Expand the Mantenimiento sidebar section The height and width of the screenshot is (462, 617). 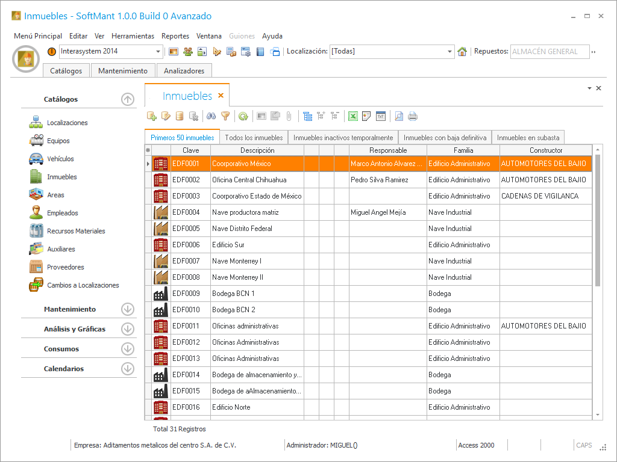(x=127, y=309)
